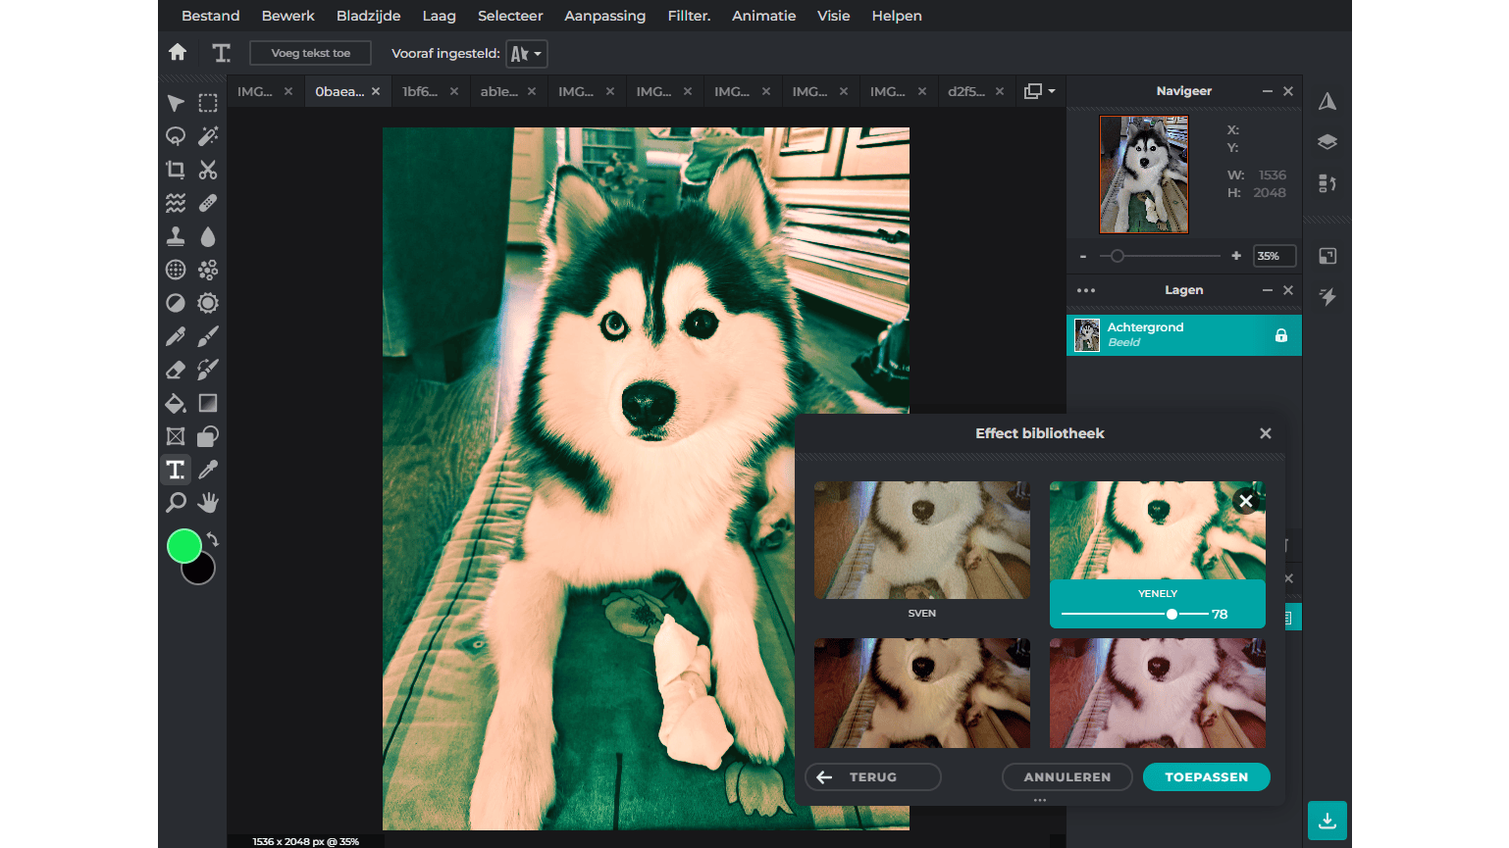The image size is (1509, 848).
Task: Choose the Eraser tool
Action: pyautogui.click(x=176, y=370)
